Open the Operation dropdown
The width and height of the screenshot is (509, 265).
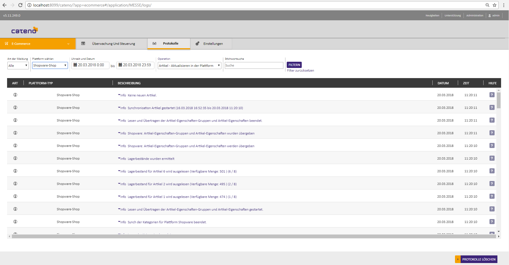[x=189, y=66]
